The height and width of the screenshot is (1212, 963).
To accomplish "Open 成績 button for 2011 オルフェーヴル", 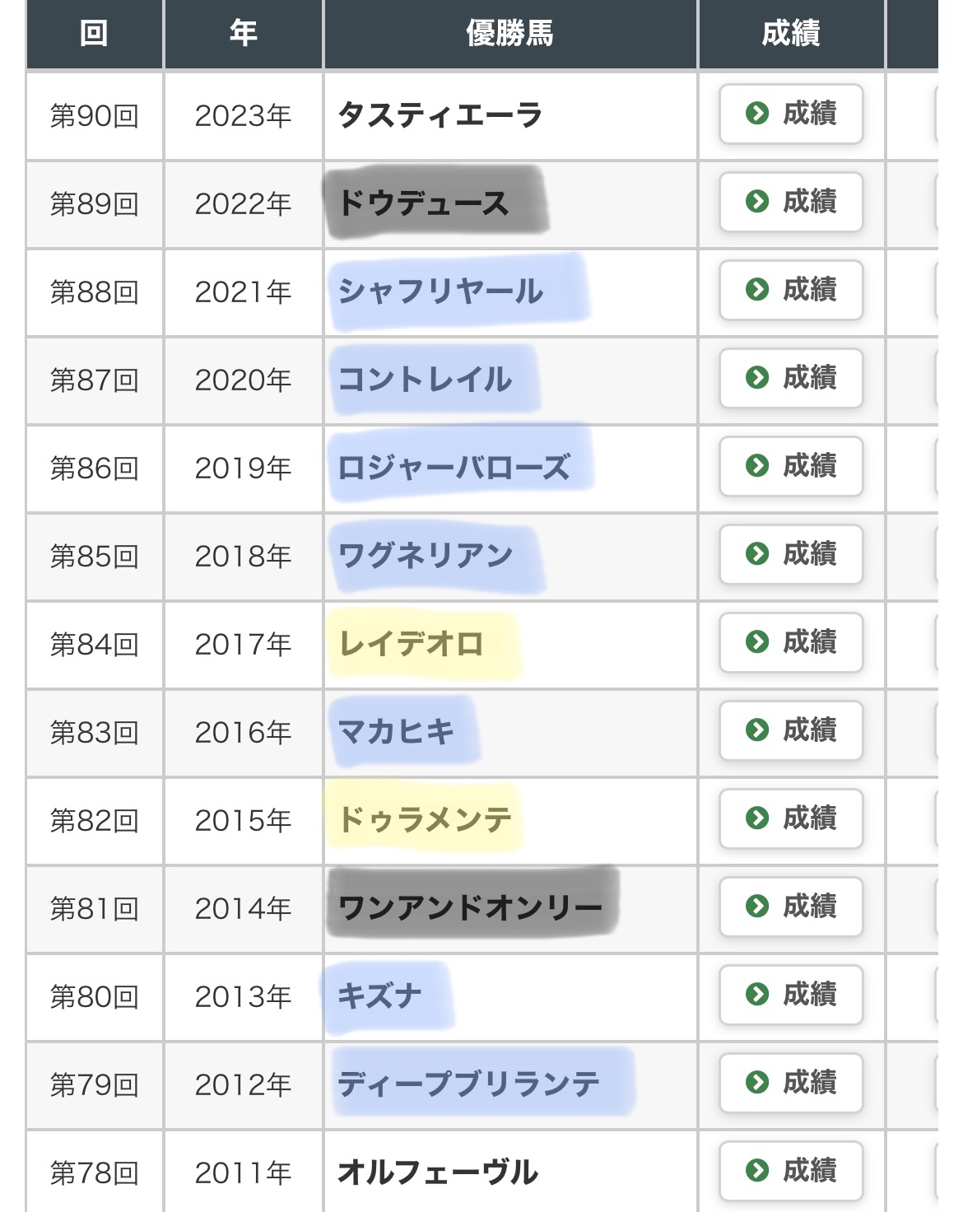I will point(791,1171).
